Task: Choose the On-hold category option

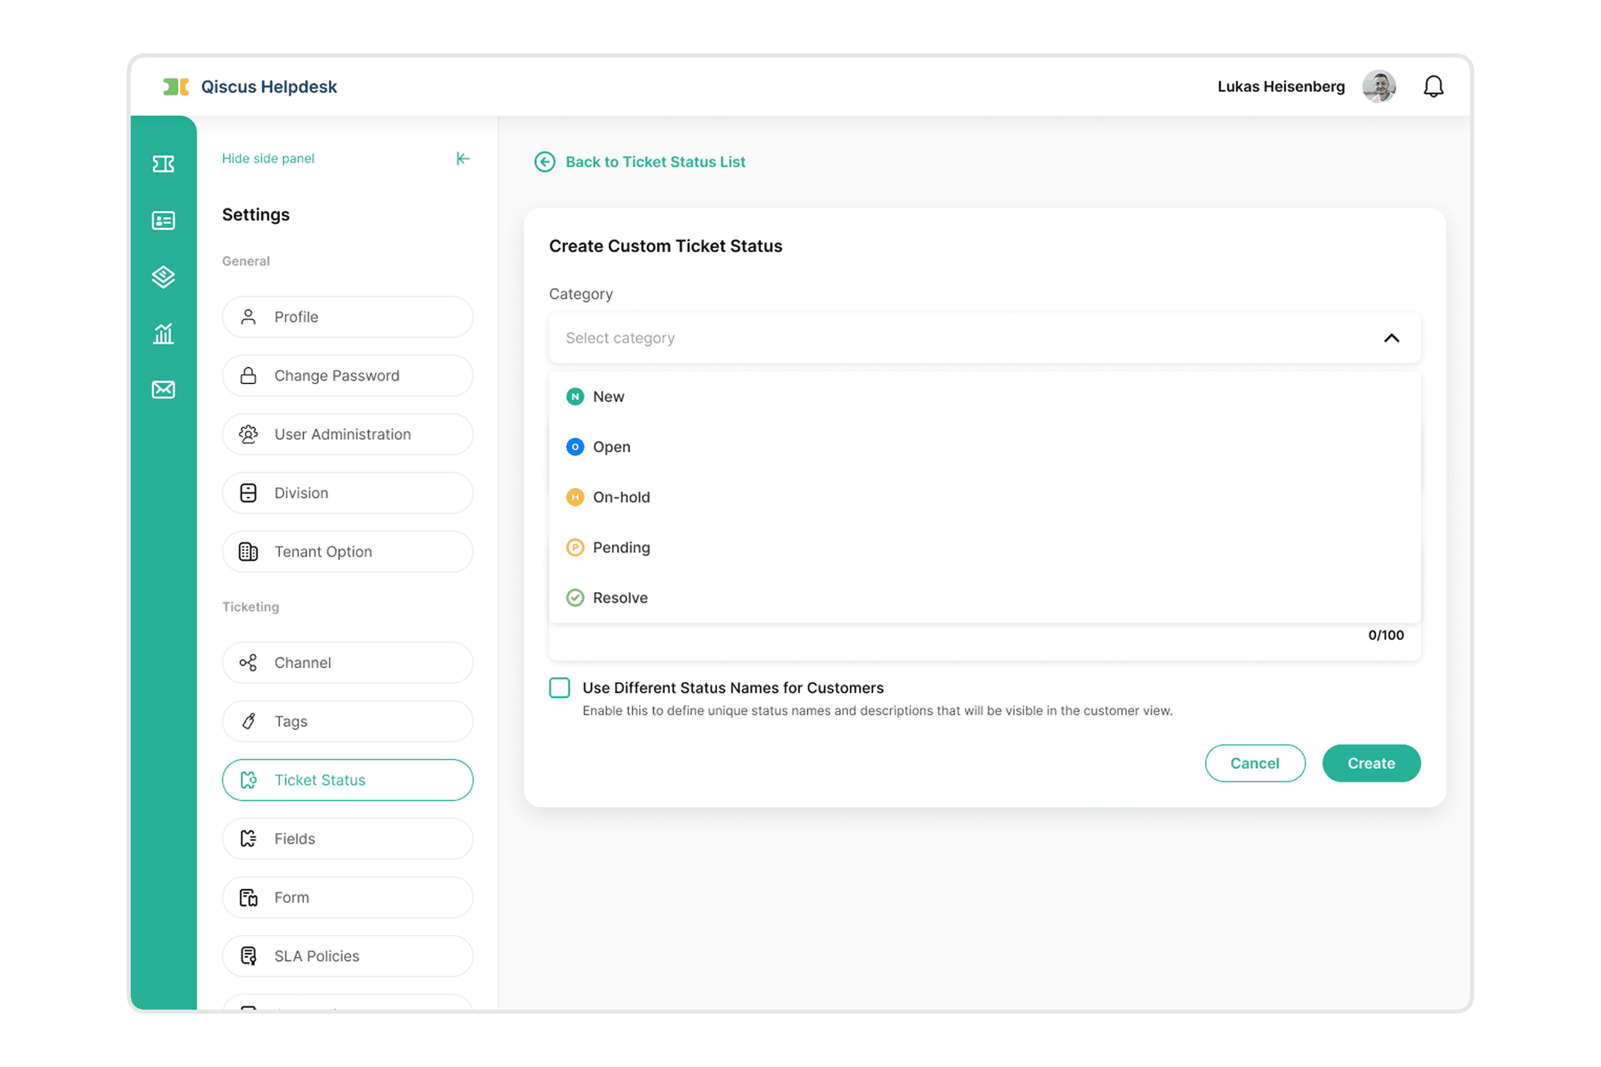Action: (x=621, y=497)
